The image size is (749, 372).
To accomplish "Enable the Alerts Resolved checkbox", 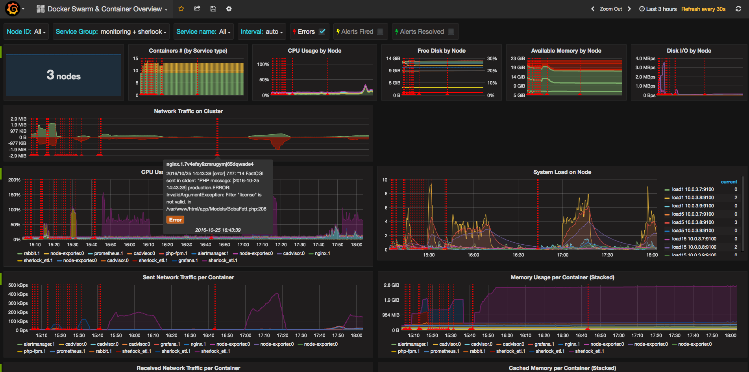I will (451, 32).
